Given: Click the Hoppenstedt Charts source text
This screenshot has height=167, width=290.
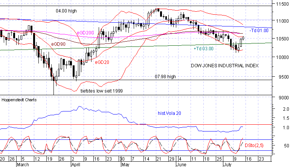Looking at the screenshot, I should 17,101.
